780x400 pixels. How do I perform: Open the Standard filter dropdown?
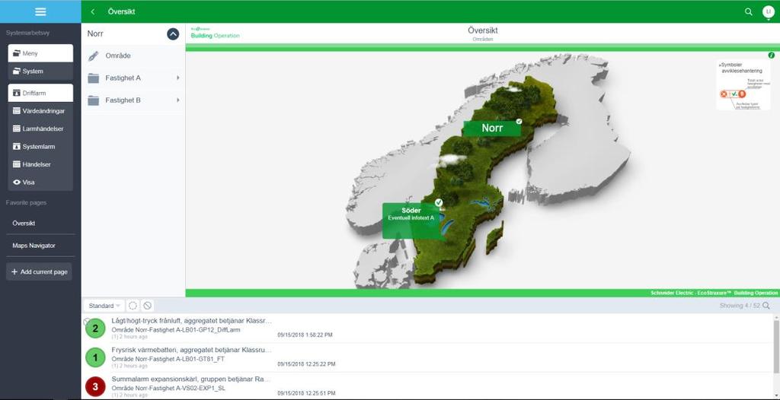104,306
